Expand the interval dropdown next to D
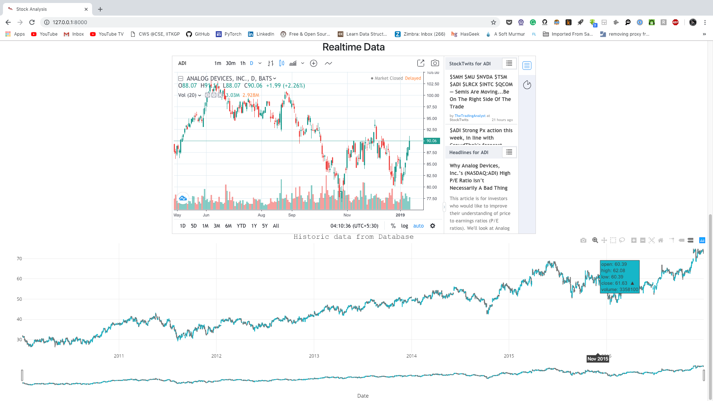Image resolution: width=713 pixels, height=401 pixels. [260, 63]
